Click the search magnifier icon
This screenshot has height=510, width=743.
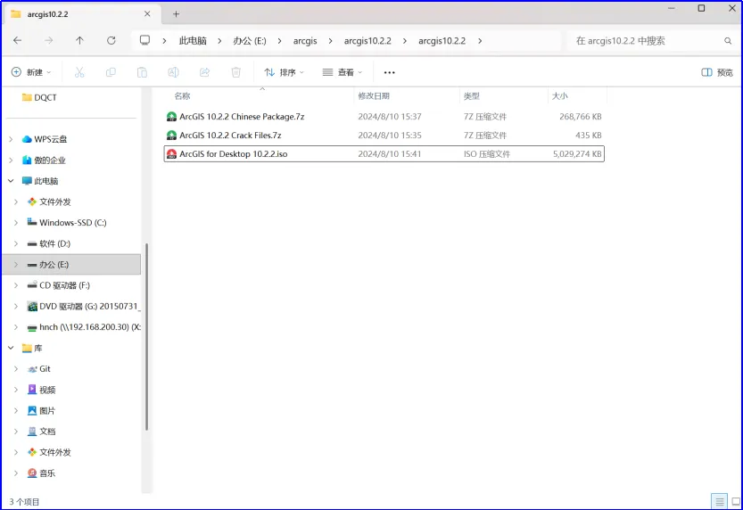pyautogui.click(x=727, y=41)
